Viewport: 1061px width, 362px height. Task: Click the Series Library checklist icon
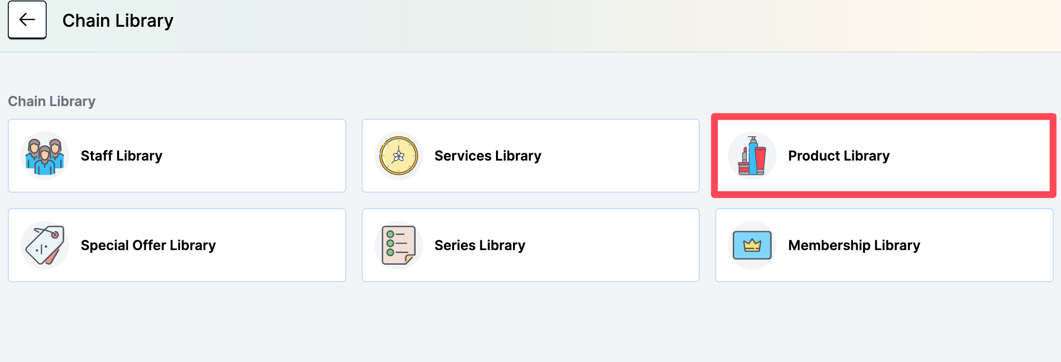point(399,245)
